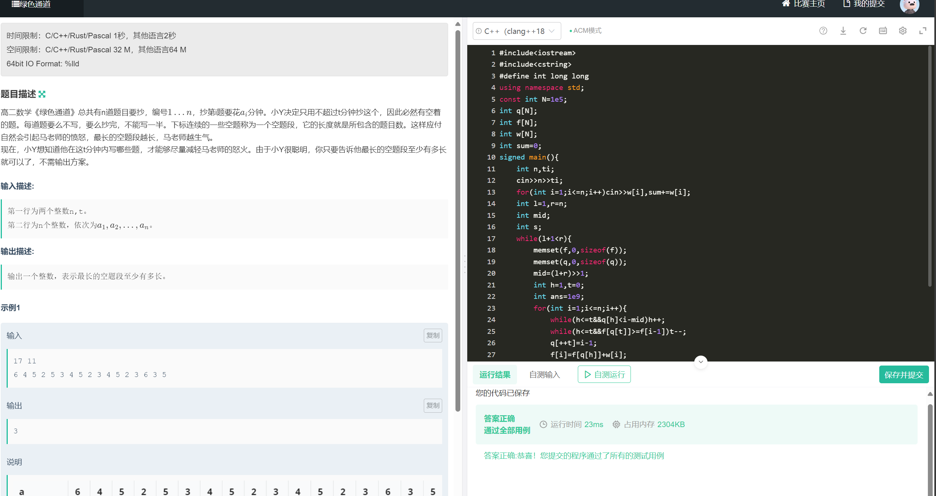Copy the sample output with 复制

click(x=433, y=405)
